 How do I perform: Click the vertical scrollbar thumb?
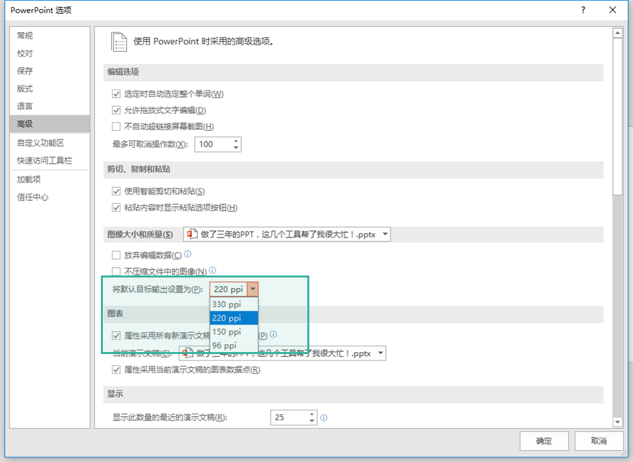617,117
